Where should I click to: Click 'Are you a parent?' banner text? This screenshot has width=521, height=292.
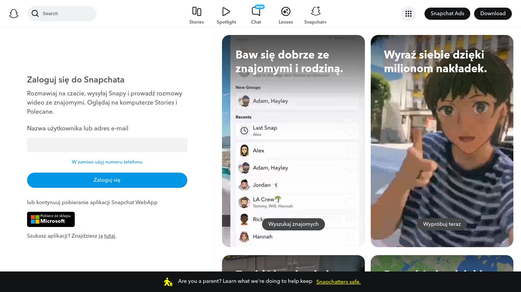(x=245, y=281)
